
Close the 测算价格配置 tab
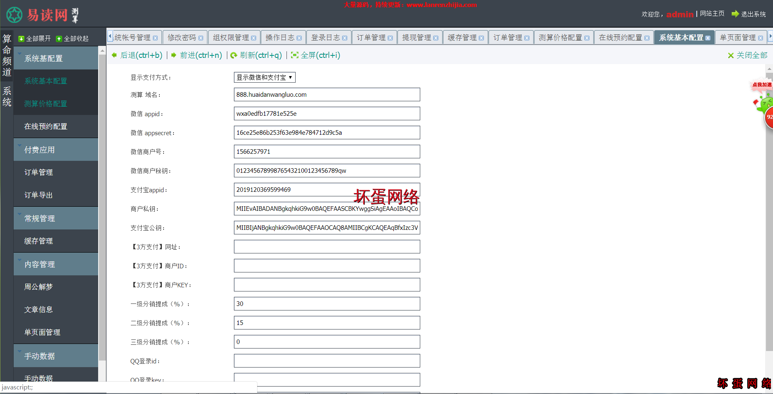point(587,38)
